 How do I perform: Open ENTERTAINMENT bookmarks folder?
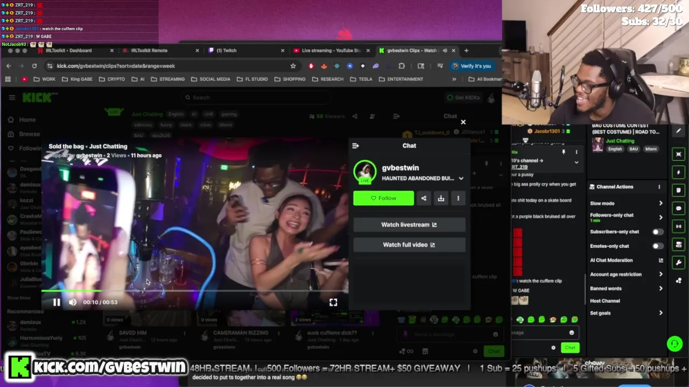[x=401, y=79]
